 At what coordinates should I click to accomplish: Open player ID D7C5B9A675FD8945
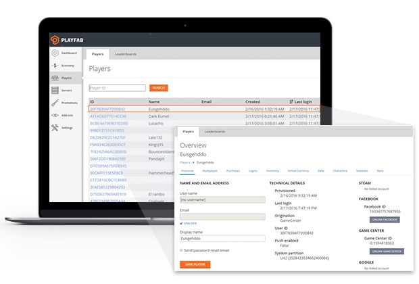tap(108, 166)
